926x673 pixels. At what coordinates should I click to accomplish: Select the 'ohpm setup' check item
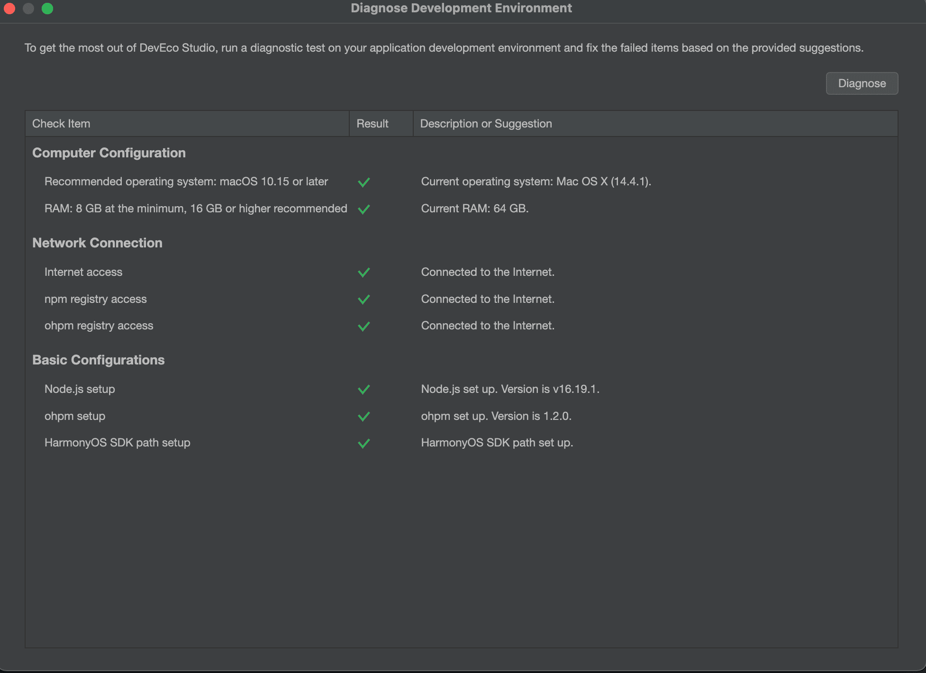click(x=75, y=416)
